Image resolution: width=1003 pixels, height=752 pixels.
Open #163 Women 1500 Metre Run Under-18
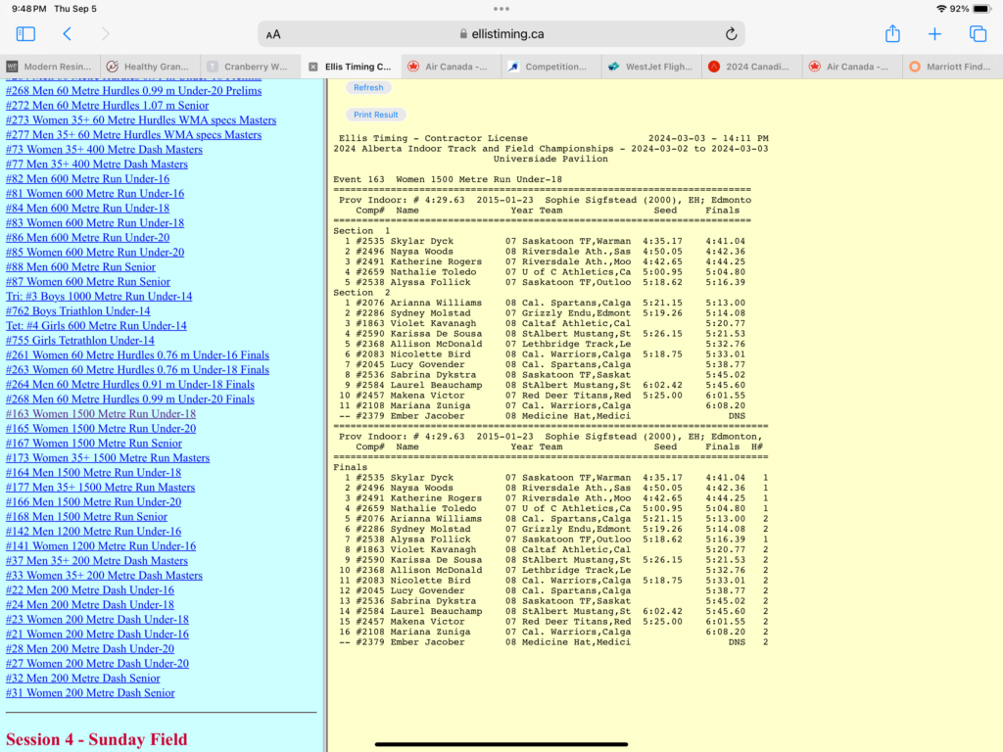(x=101, y=414)
